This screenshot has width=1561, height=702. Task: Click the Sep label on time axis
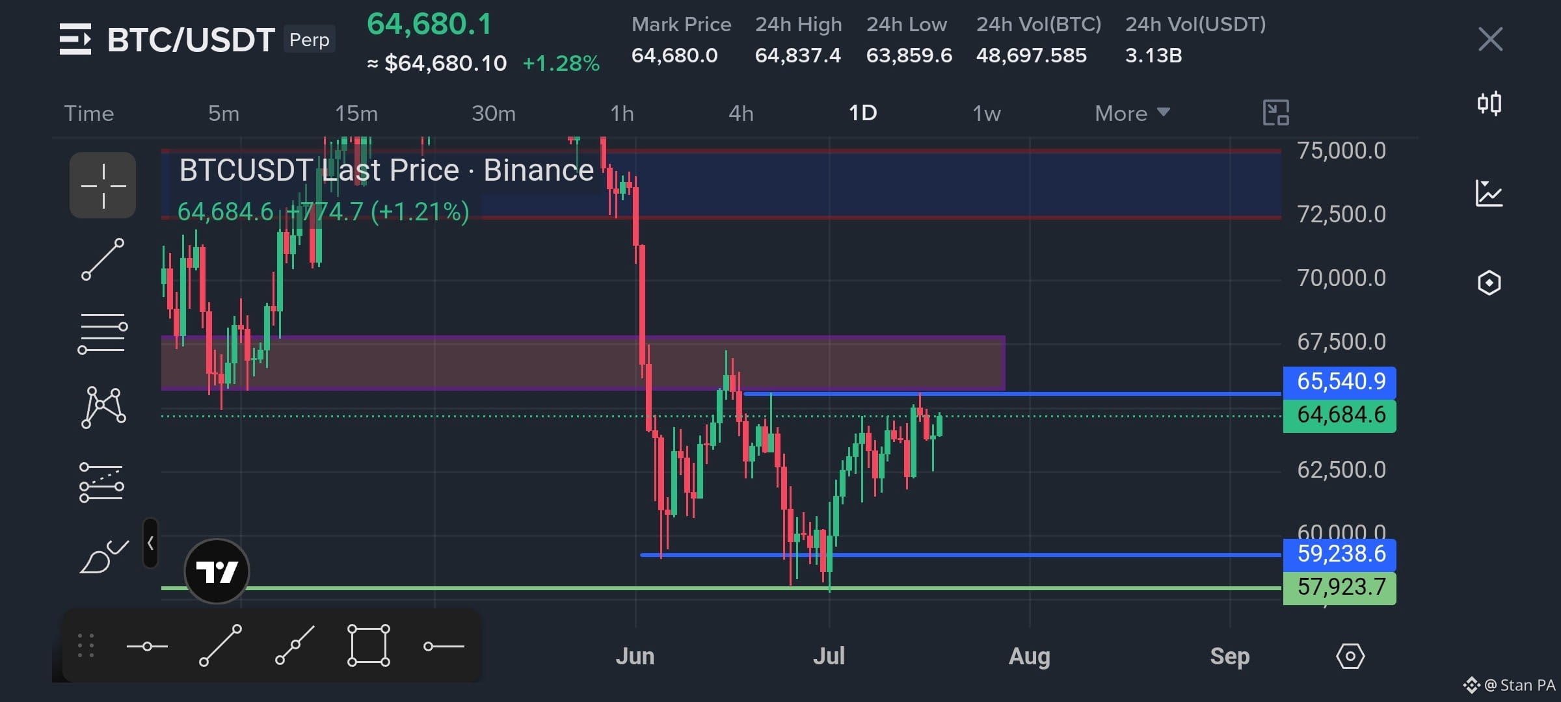point(1230,656)
